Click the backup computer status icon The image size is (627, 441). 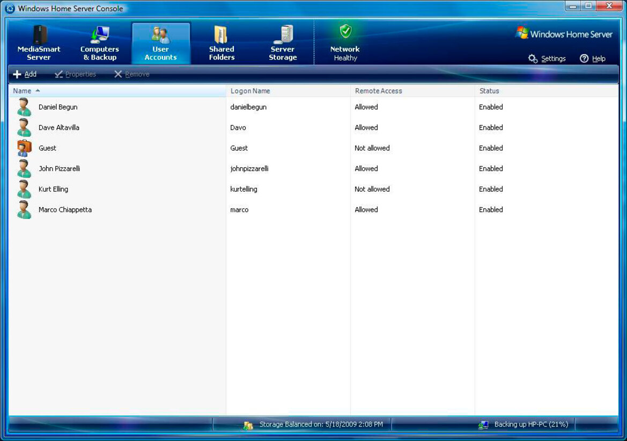(x=483, y=425)
